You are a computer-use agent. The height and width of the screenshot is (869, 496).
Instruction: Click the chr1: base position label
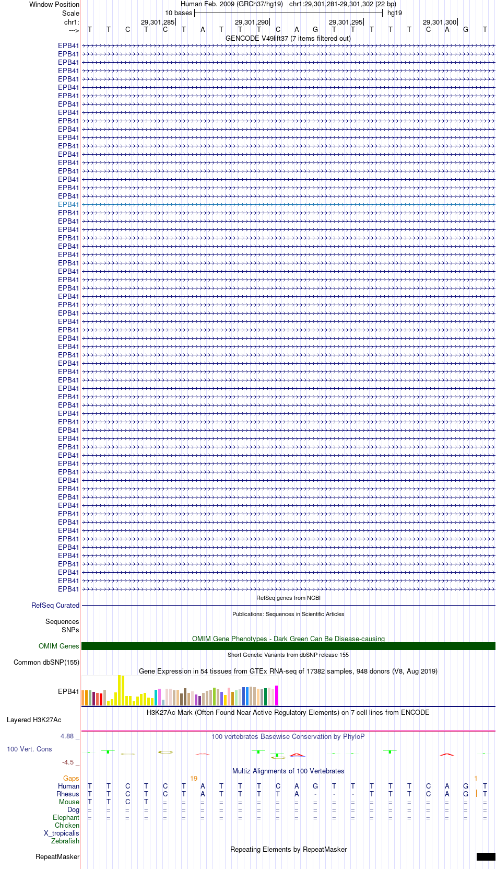72,22
